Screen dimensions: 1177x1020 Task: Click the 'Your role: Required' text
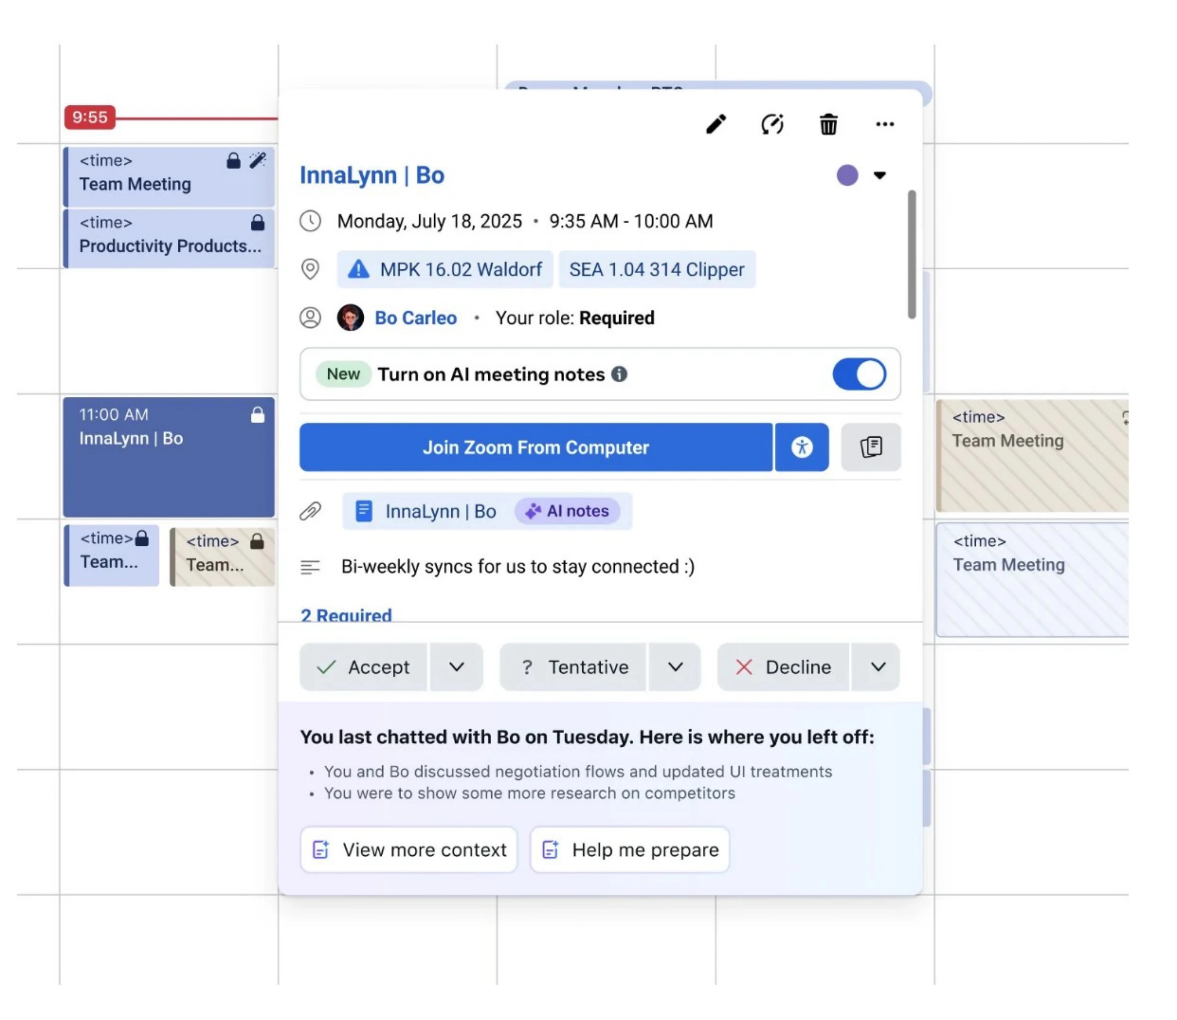tap(575, 317)
